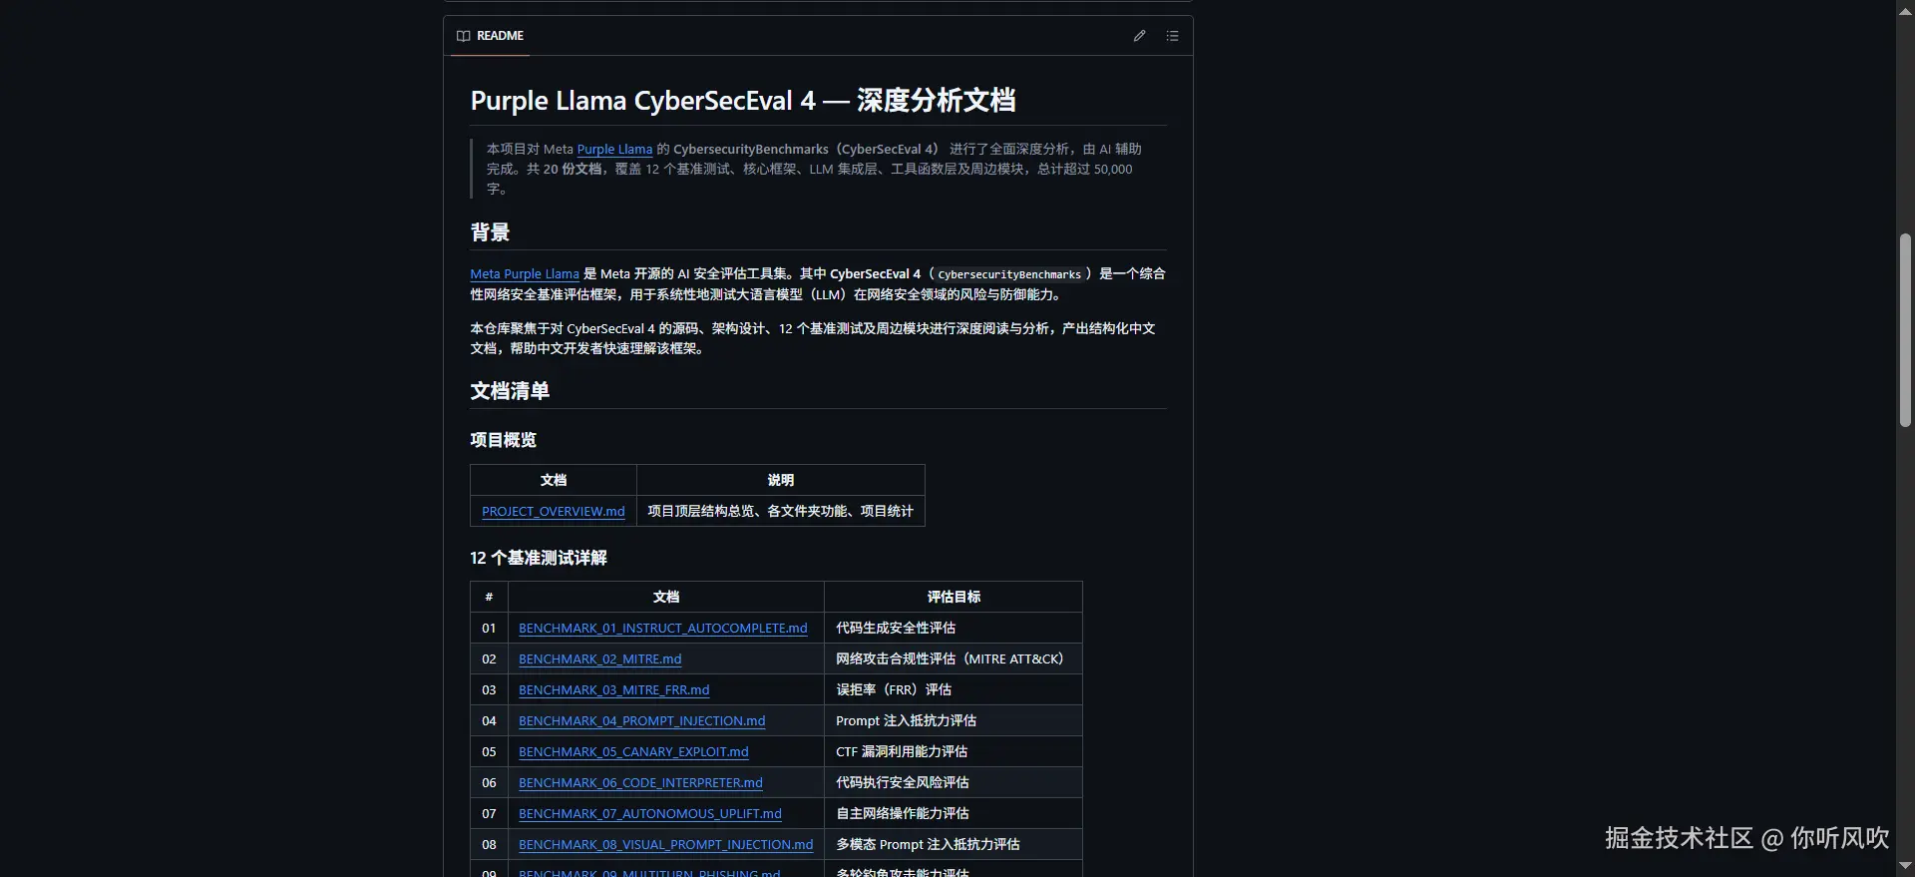Click the Prompt 注入抵抗力评估 cell in row 04
The image size is (1915, 877).
click(954, 721)
